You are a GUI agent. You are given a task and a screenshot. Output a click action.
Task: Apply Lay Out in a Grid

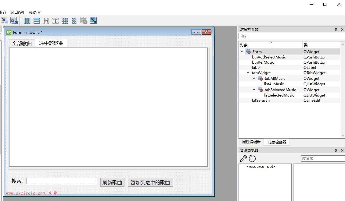pyautogui.click(x=65, y=21)
